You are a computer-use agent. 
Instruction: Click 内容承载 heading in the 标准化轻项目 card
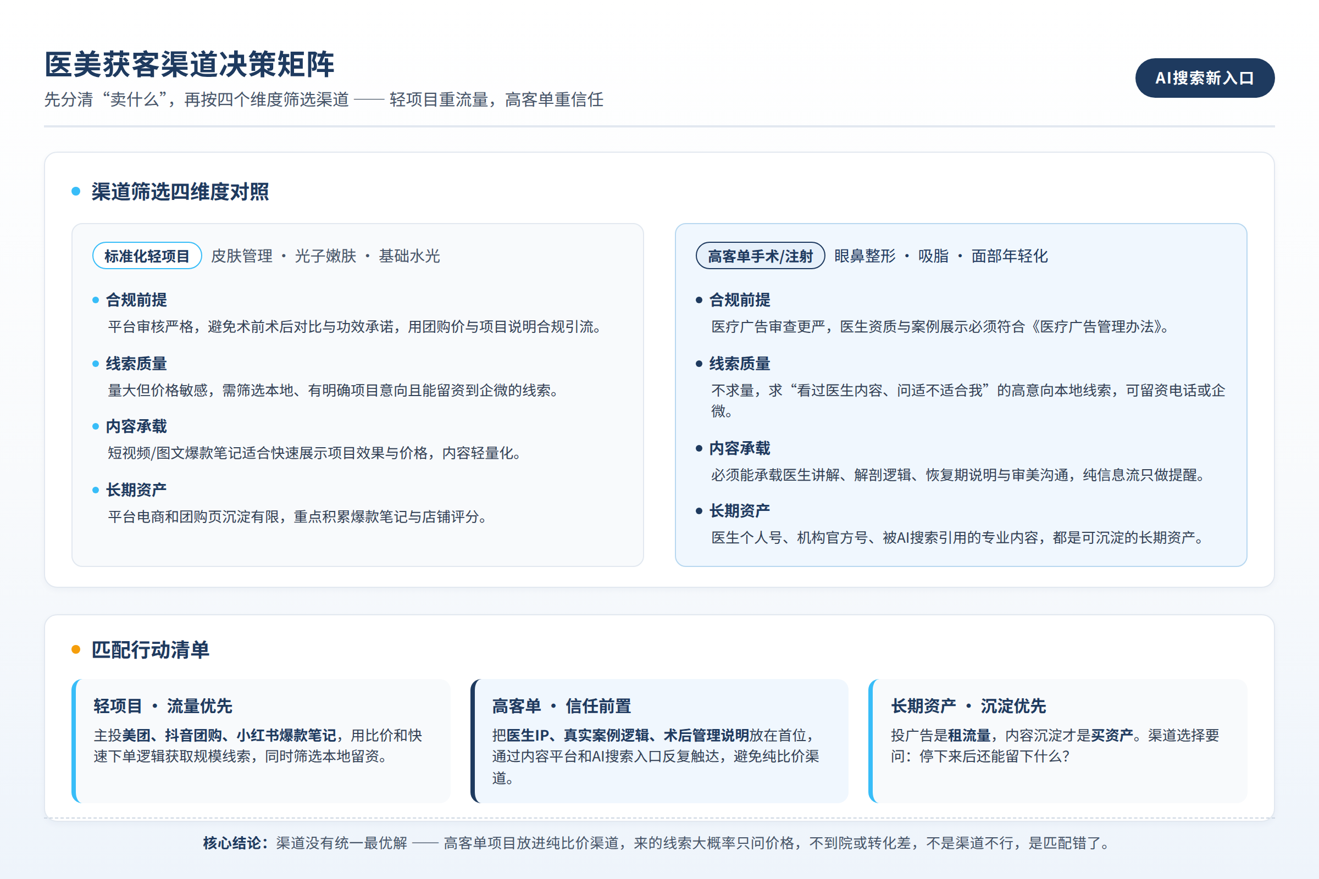[136, 427]
